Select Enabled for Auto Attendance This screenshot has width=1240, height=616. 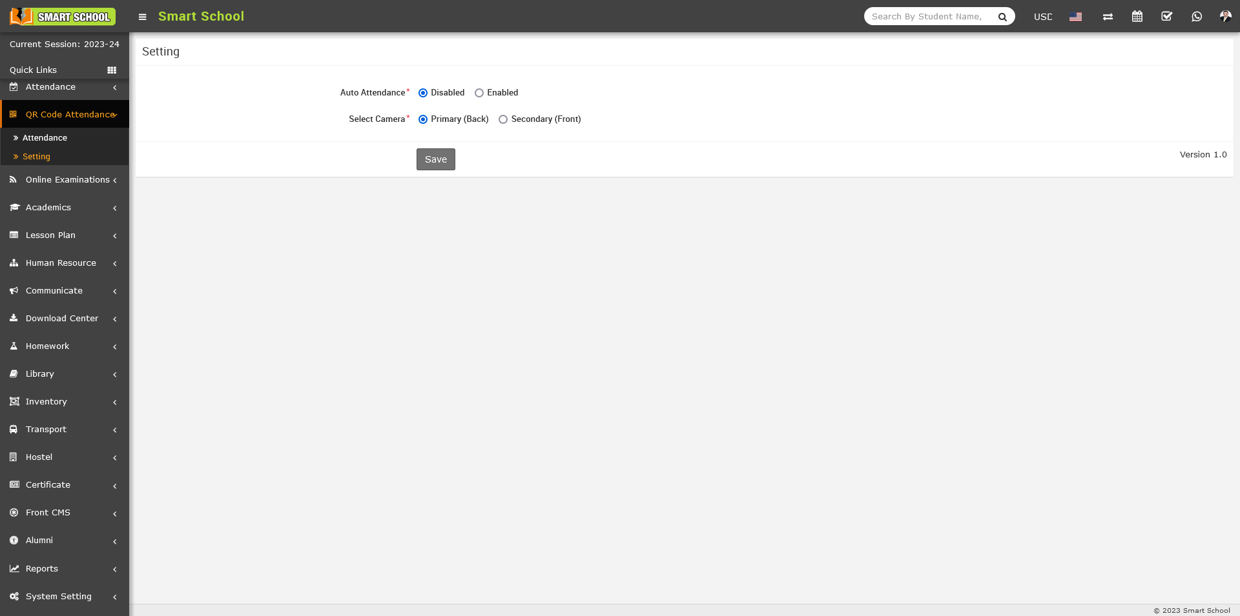click(x=479, y=93)
